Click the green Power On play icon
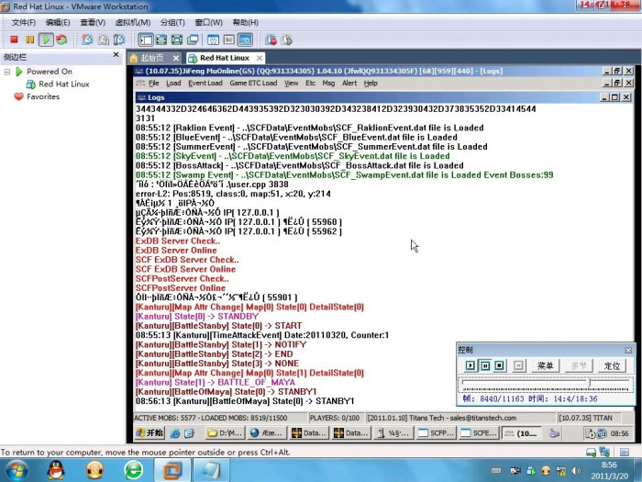This screenshot has height=482, width=642. pos(46,39)
